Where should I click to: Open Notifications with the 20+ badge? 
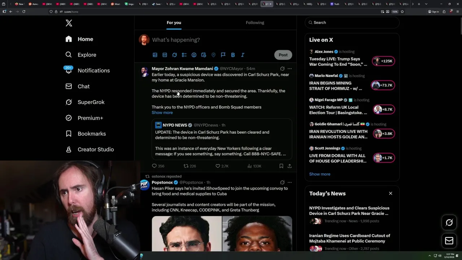click(x=87, y=70)
